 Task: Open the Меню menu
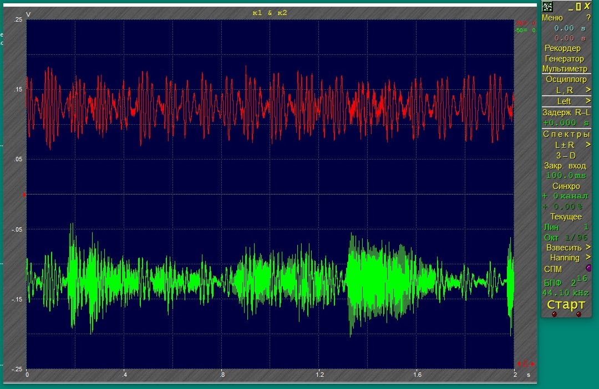point(552,18)
